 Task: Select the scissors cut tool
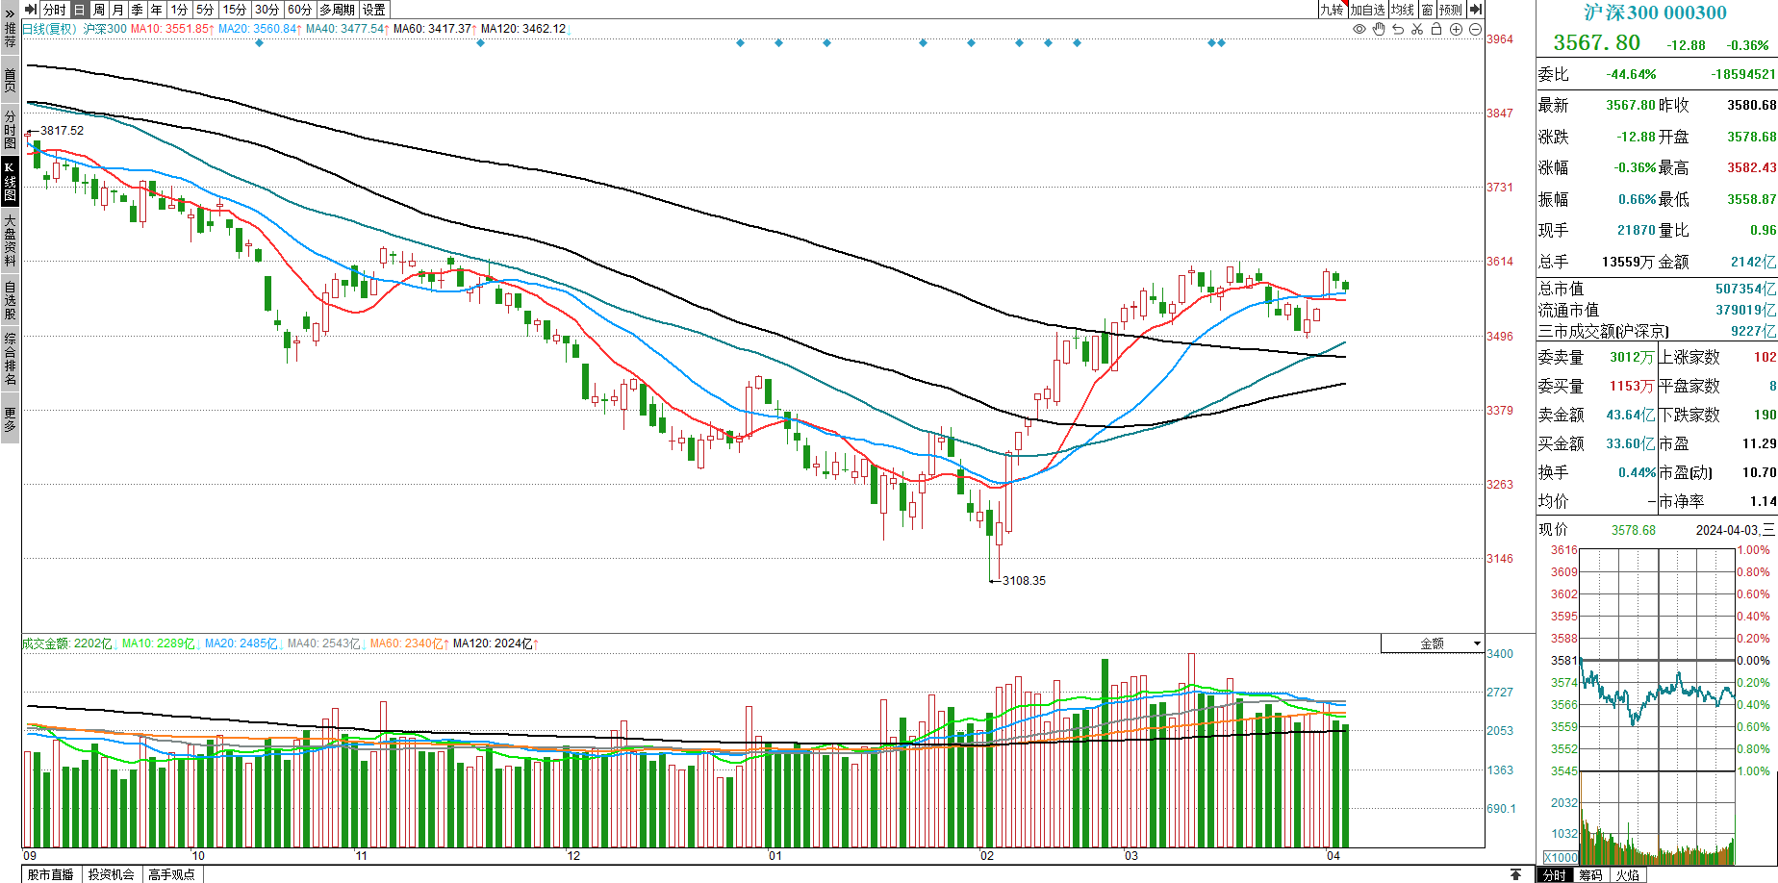pyautogui.click(x=1417, y=29)
